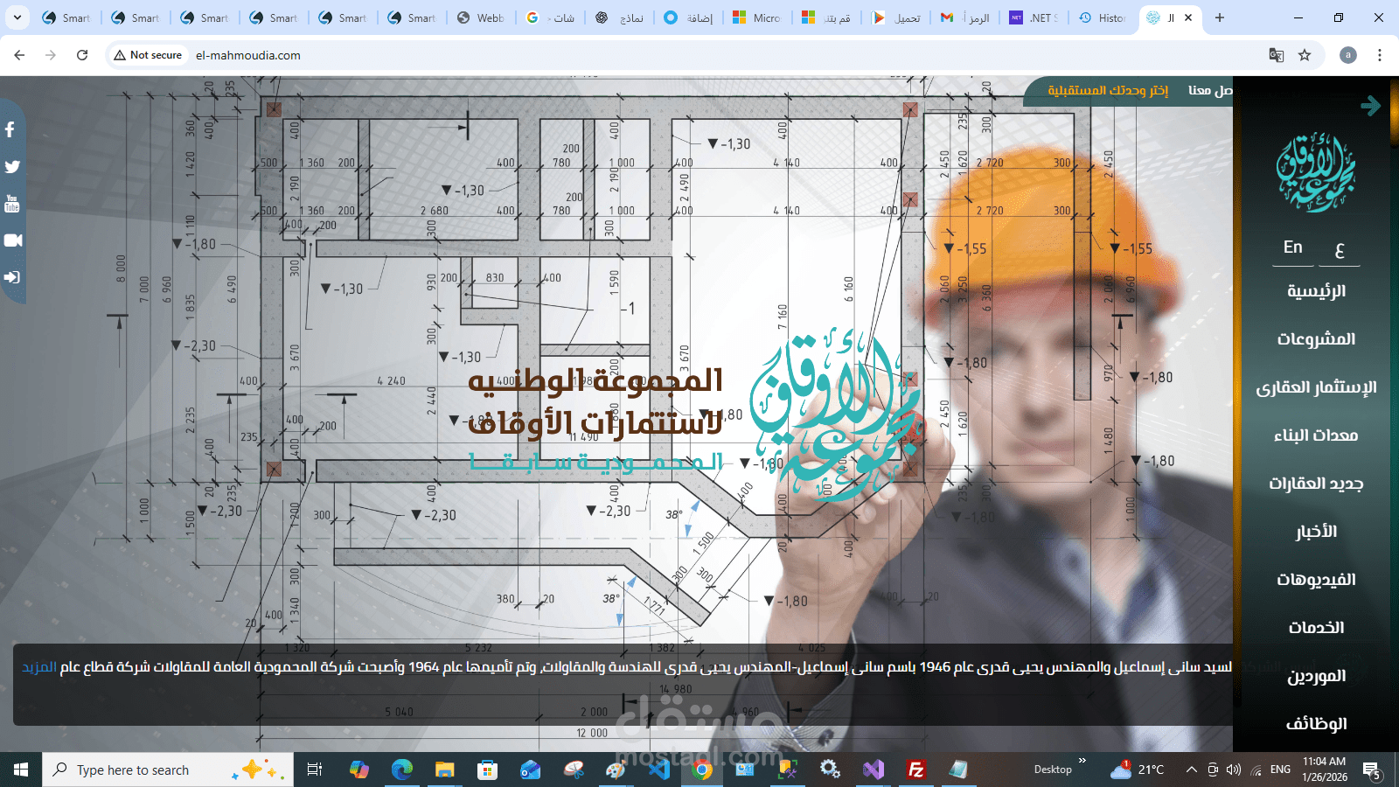Select the video camera icon on the left
Image resolution: width=1399 pixels, height=787 pixels.
click(x=12, y=240)
